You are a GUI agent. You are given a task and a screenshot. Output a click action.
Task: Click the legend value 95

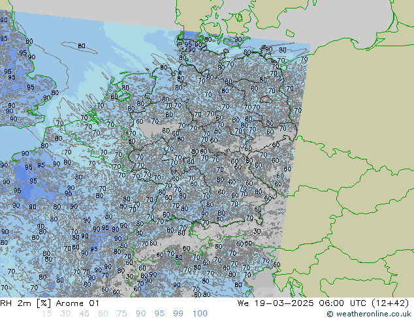point(159,314)
